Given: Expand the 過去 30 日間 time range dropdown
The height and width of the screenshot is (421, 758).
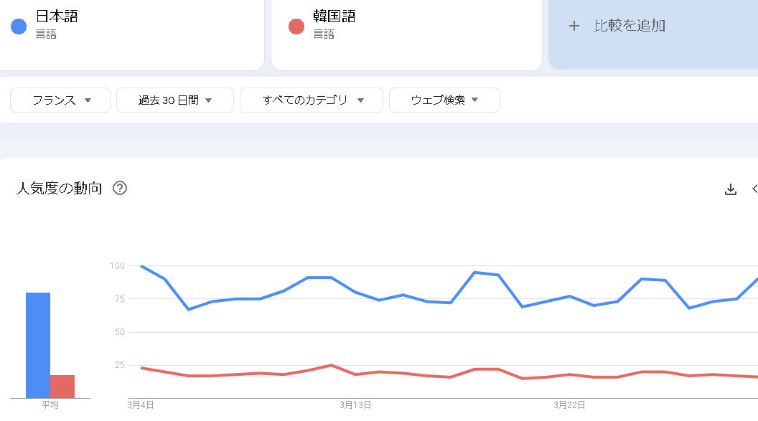Looking at the screenshot, I should [x=175, y=100].
